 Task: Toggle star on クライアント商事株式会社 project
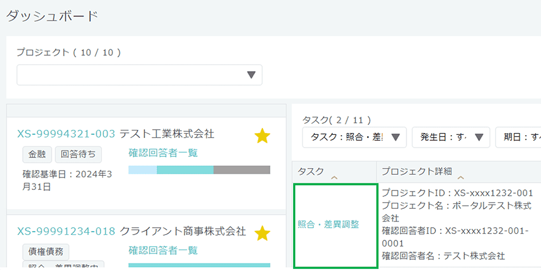tap(262, 233)
